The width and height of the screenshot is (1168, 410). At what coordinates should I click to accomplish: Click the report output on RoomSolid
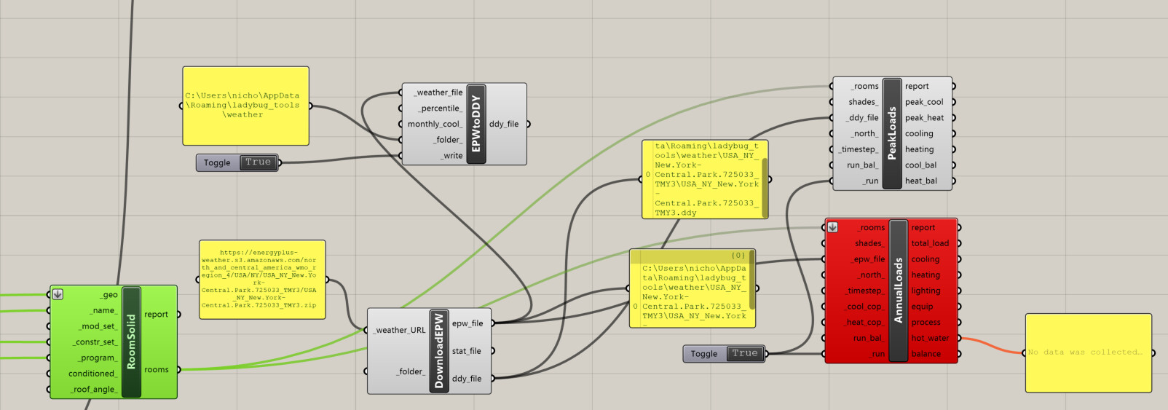click(157, 315)
